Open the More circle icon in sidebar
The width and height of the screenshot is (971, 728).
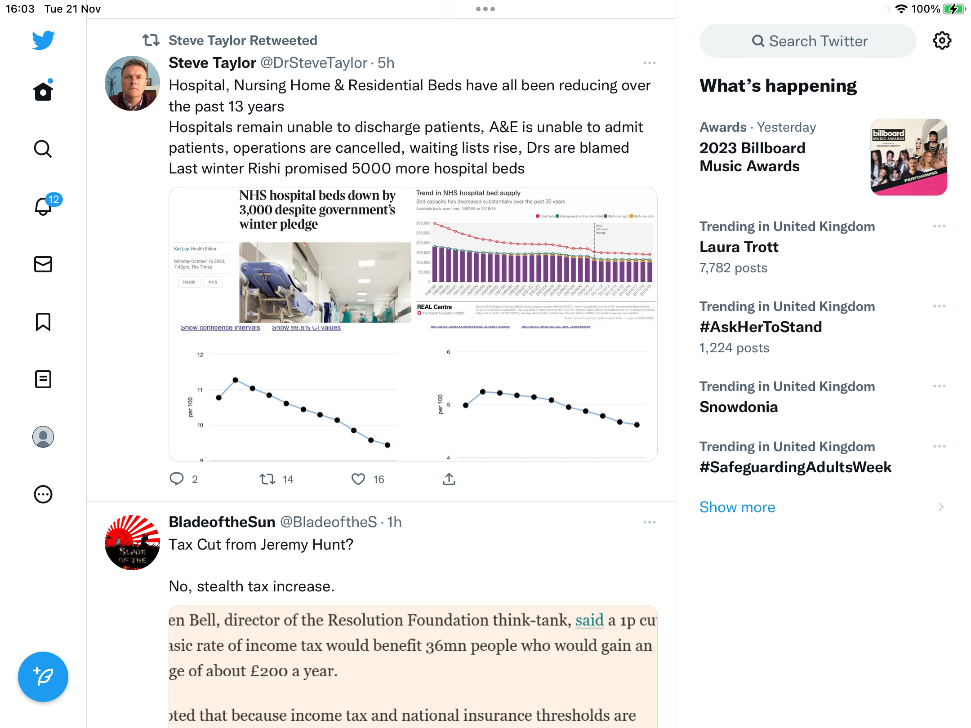(x=43, y=494)
